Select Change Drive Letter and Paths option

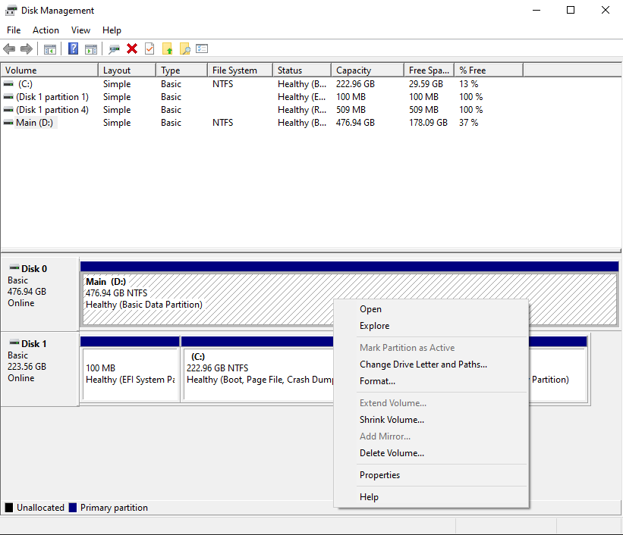(x=423, y=364)
